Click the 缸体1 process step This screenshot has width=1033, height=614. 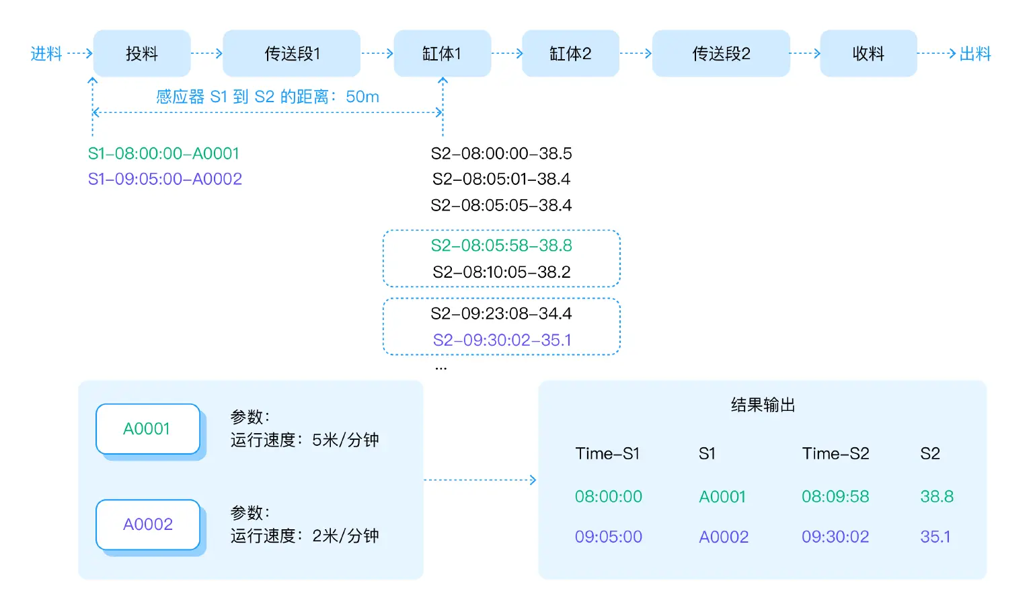[442, 54]
